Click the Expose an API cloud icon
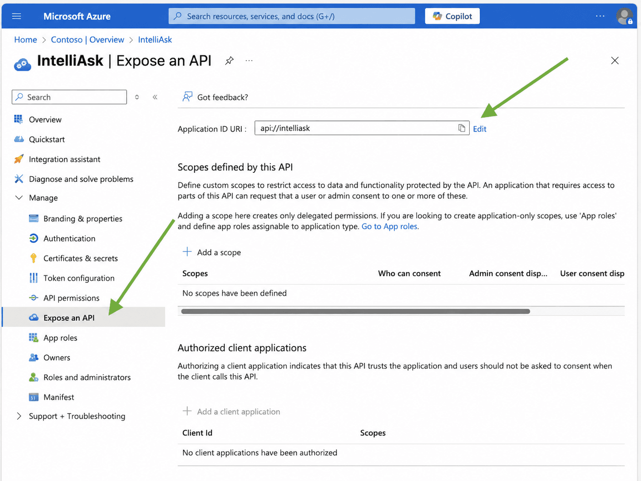641x481 pixels. click(x=34, y=318)
